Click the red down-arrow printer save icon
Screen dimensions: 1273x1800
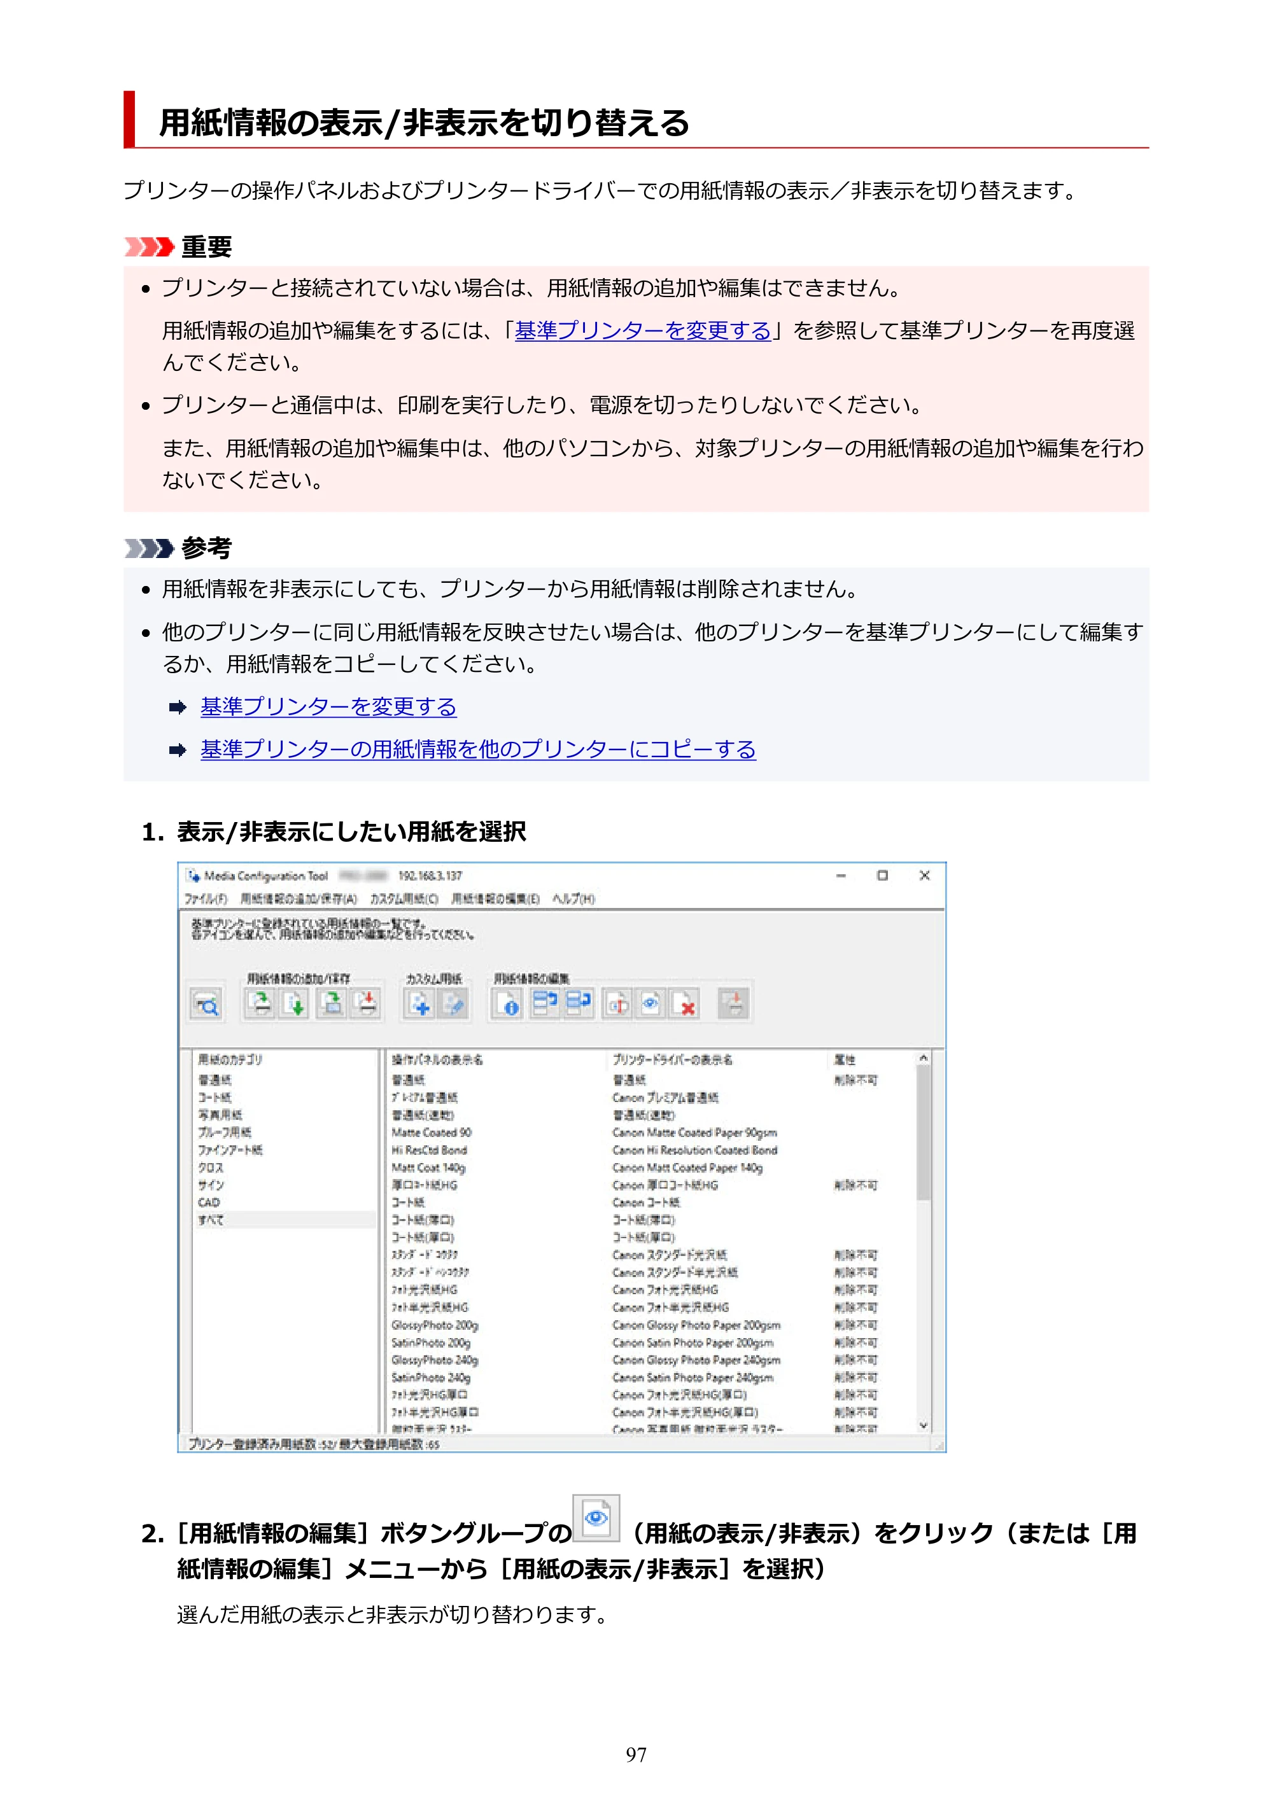[366, 1003]
